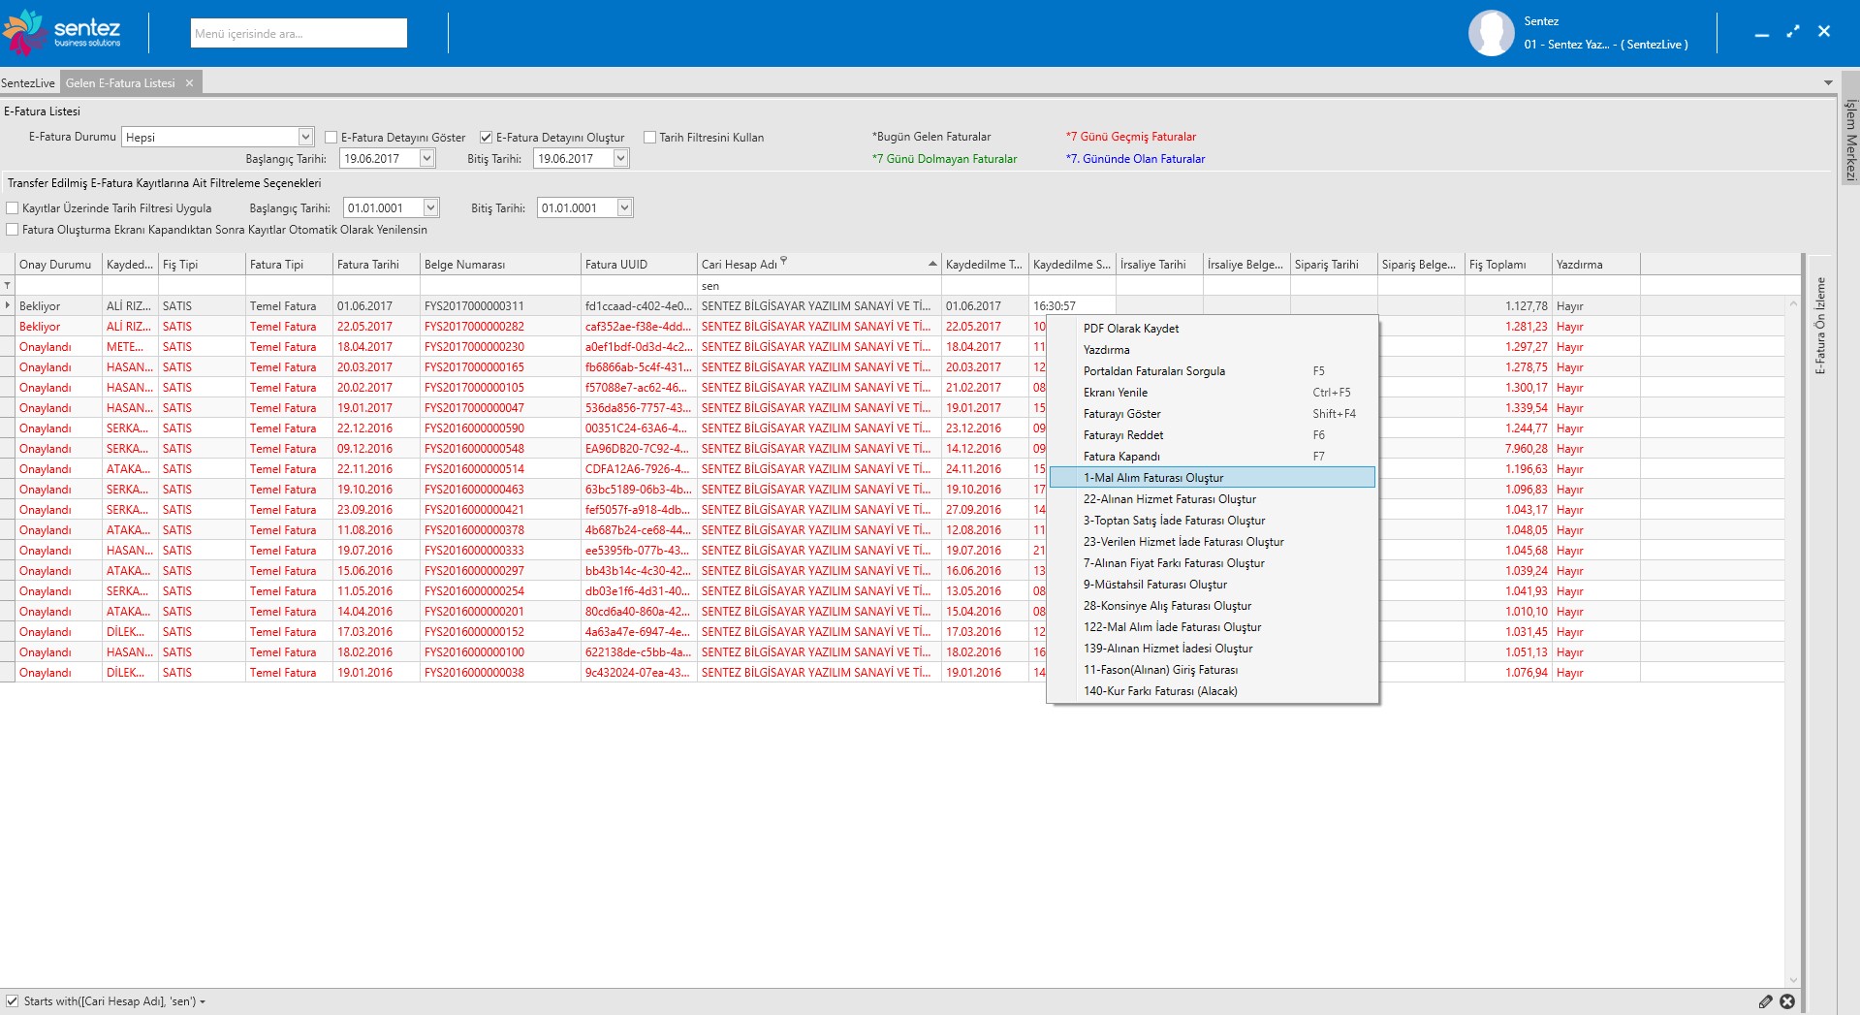Open the E-Fatura Durumu dropdown
This screenshot has height=1015, width=1860.
305,137
